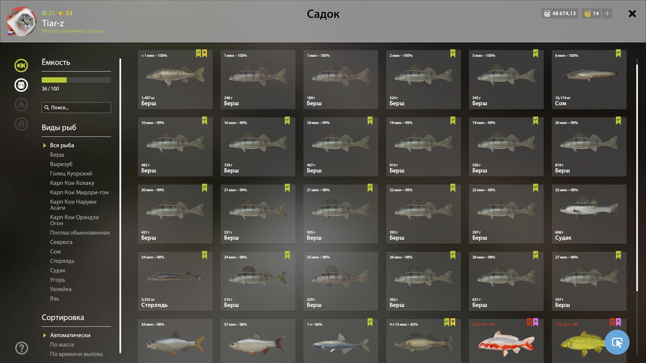Open the tent camp sidebar icon
Image resolution: width=646 pixels, height=363 pixels.
[21, 105]
